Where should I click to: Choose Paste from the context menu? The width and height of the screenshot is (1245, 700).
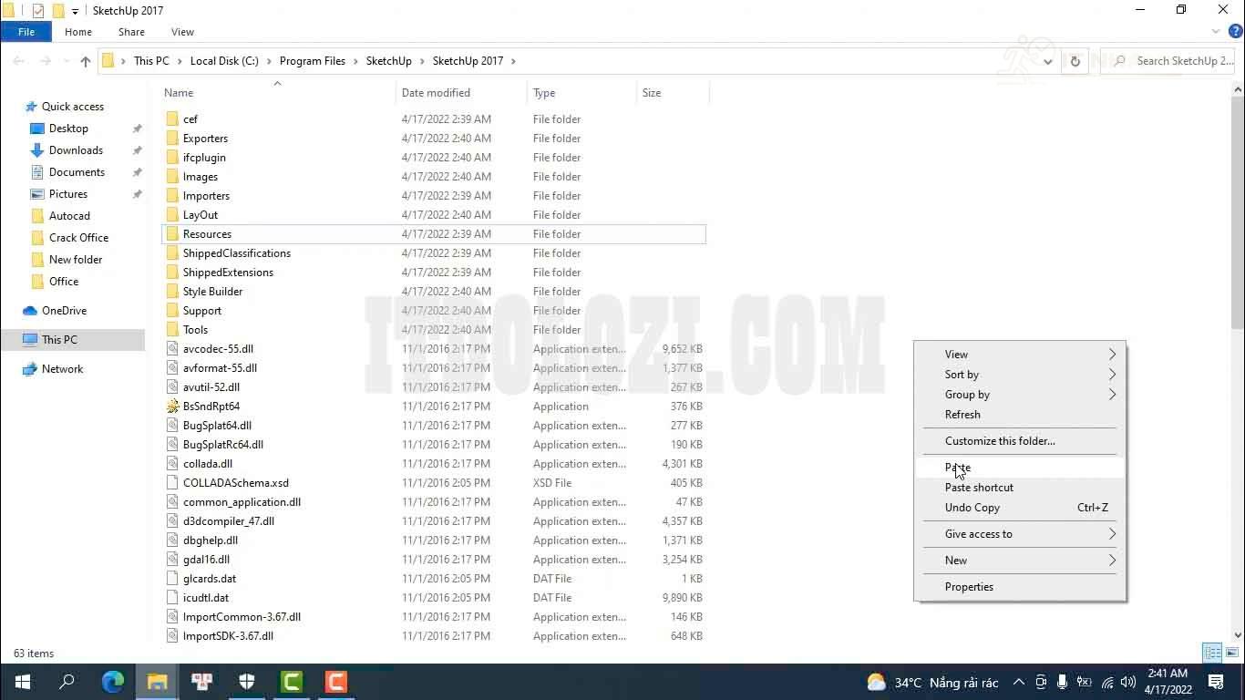click(958, 468)
